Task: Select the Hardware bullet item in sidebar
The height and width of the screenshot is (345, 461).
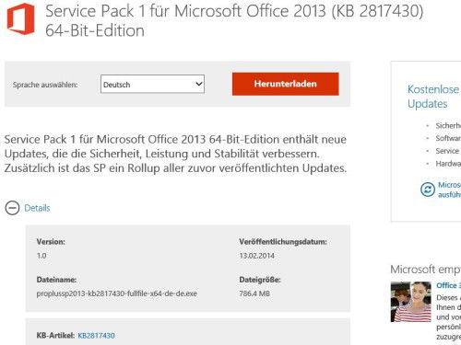Action: (448, 164)
